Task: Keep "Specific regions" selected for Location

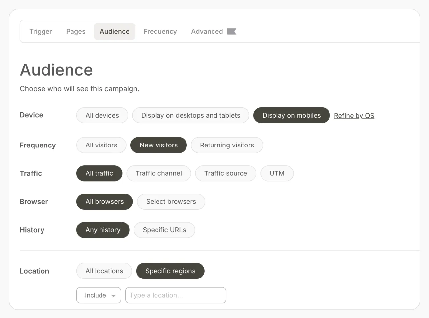Action: point(170,271)
